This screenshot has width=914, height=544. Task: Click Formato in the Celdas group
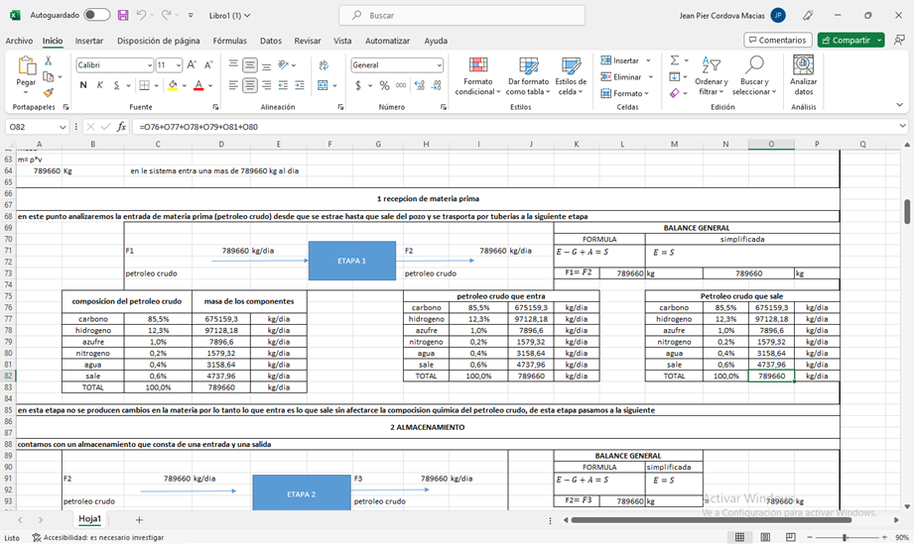click(622, 93)
